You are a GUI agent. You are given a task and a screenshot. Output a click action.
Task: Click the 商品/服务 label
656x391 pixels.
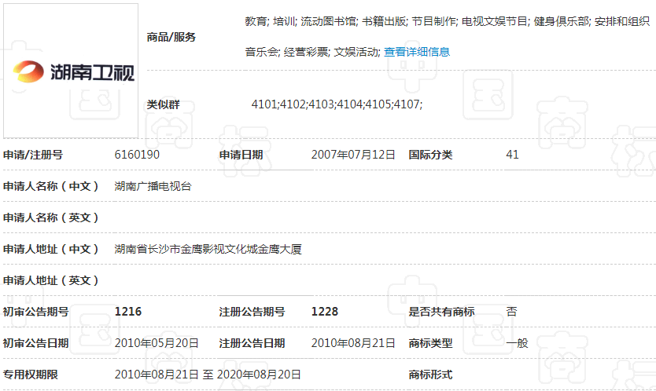(x=171, y=37)
